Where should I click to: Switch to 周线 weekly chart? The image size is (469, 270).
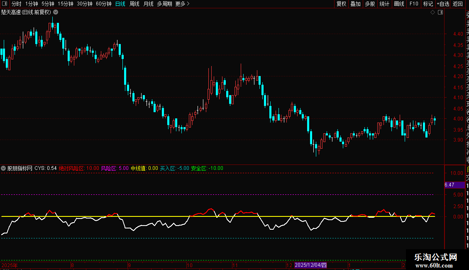(134, 4)
